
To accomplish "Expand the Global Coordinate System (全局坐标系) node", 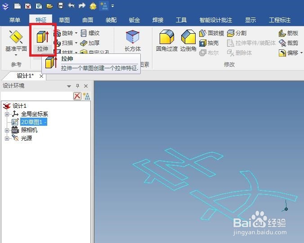I will (7, 114).
